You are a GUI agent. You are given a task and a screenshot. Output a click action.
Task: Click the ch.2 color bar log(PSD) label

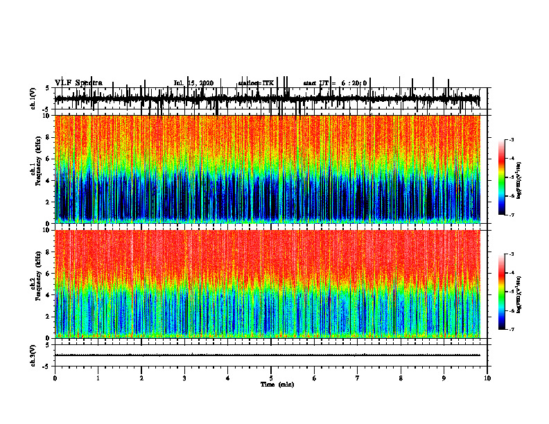[519, 294]
